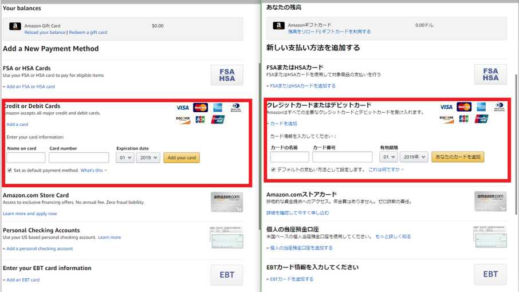Click the ギフトカードを利用する link

(x=346, y=31)
